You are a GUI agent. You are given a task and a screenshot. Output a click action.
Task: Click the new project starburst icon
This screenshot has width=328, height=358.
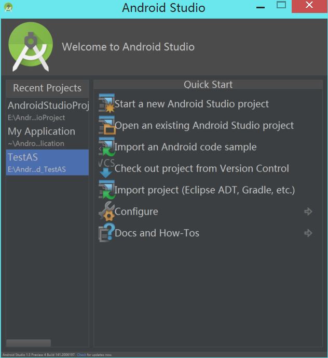click(106, 104)
